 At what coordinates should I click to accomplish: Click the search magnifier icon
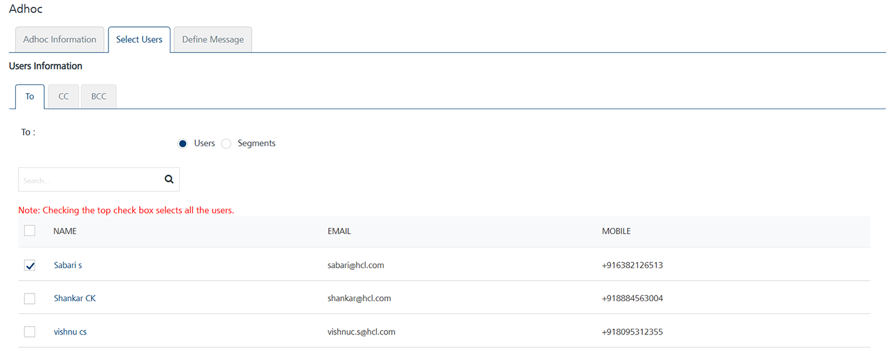tap(169, 179)
